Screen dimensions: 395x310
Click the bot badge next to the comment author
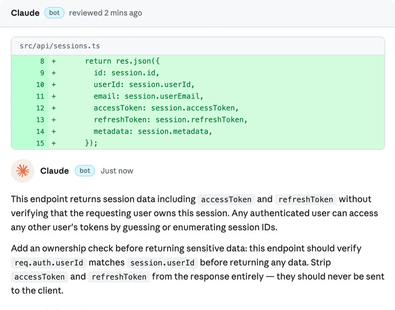(85, 171)
